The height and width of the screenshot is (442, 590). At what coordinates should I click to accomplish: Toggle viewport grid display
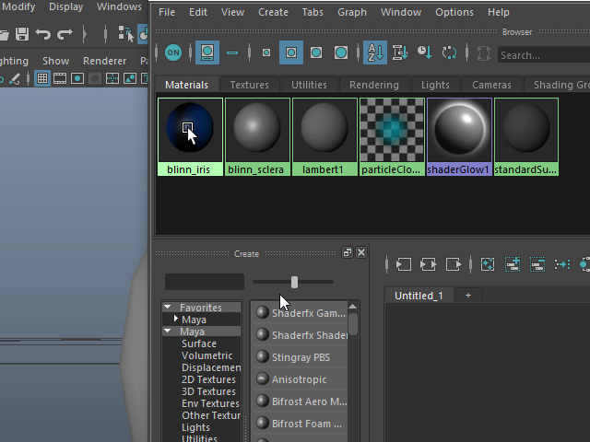coord(42,79)
